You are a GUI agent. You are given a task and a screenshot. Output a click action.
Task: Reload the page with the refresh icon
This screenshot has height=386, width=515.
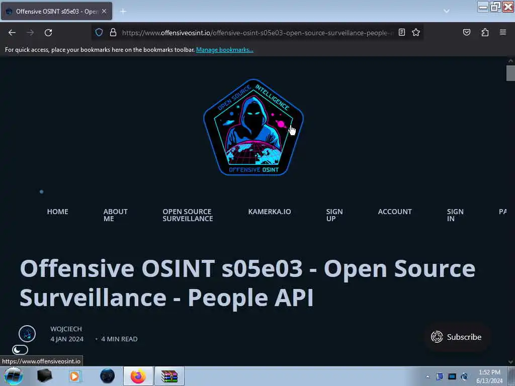point(48,33)
